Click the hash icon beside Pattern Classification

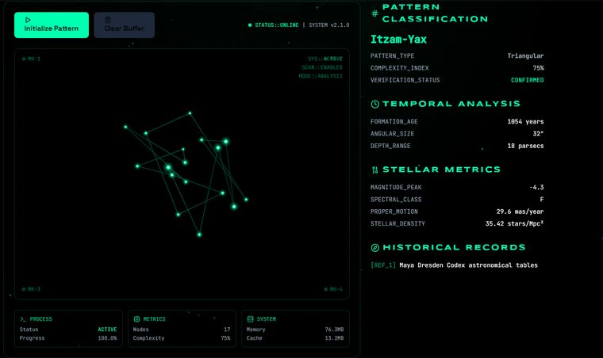click(x=374, y=13)
